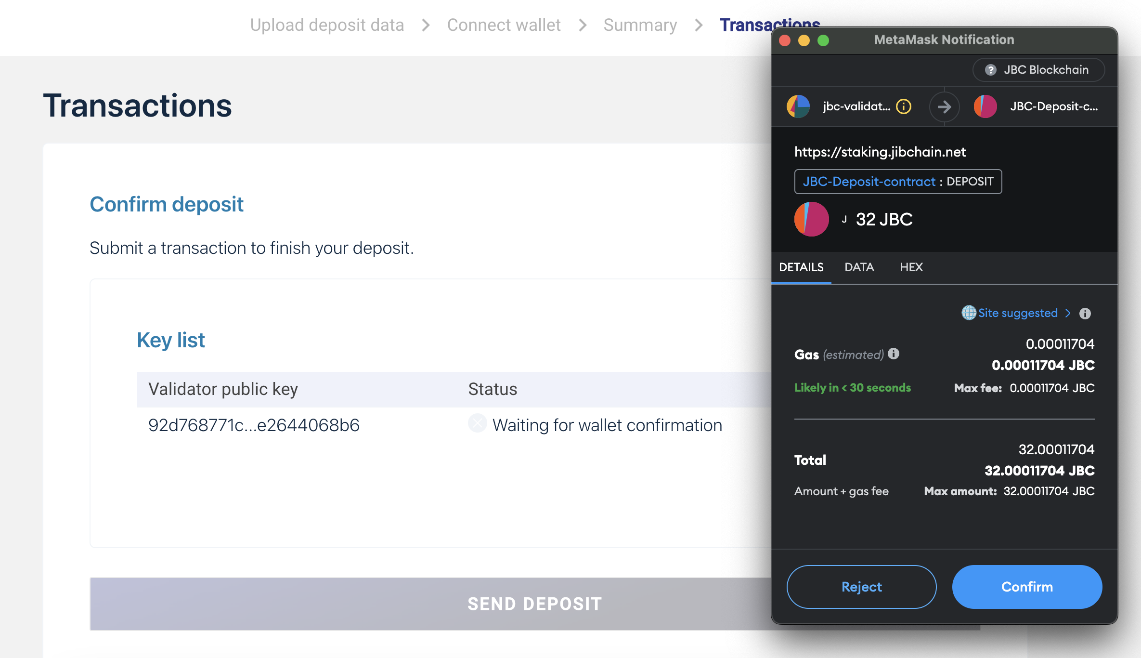Click the SEND DEPOSIT button
Image resolution: width=1141 pixels, height=658 pixels.
tap(534, 604)
